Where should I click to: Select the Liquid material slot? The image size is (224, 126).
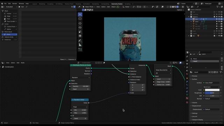[x=205, y=61]
